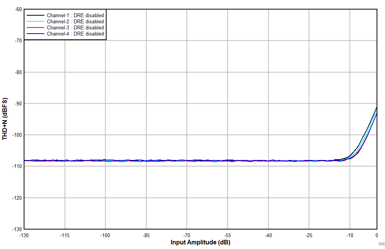Click the -115 tick label on the horizontal axis
The width and height of the screenshot is (385, 249).
pos(65,235)
